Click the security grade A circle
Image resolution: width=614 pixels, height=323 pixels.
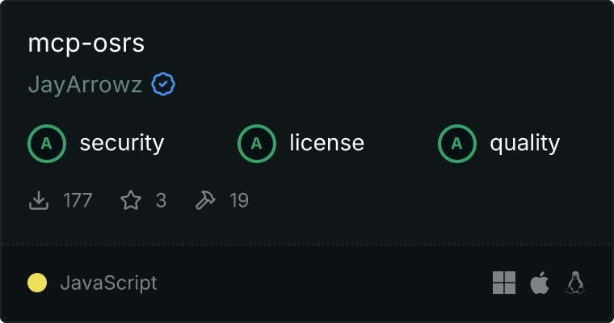point(47,144)
